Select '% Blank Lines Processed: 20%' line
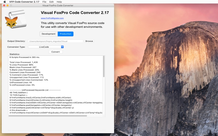Image resolution: width=218 pixels, height=136 pixels. pos(24,70)
